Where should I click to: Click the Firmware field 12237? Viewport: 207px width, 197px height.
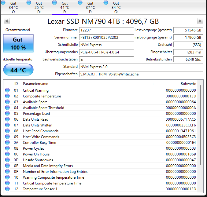106,30
